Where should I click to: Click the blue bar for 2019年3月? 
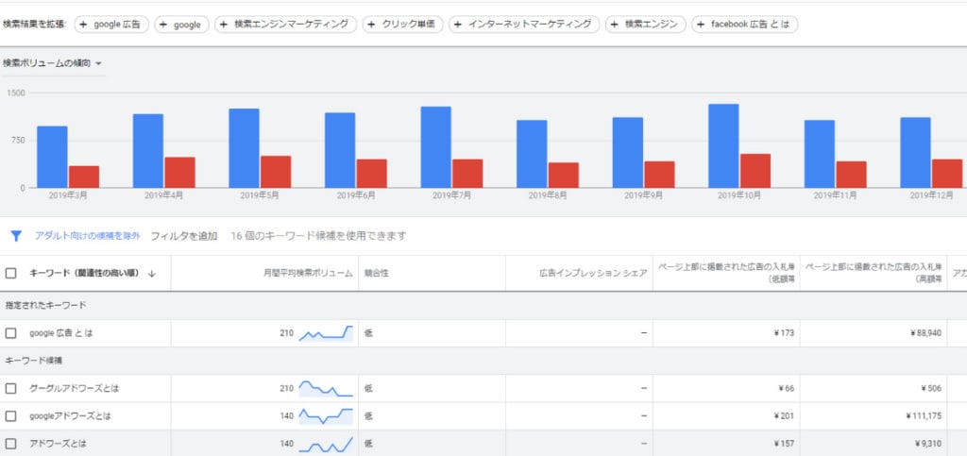pos(53,157)
